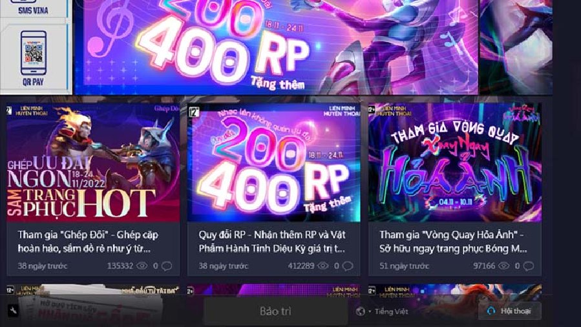Open the Vòng Quay Hỏa Ảnh article title
Image resolution: width=581 pixels, height=327 pixels.
453,242
